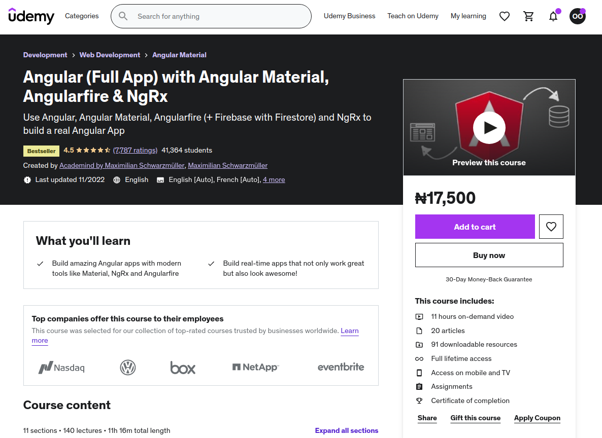The height and width of the screenshot is (438, 602).
Task: Click the certificate trophy icon
Action: coord(419,401)
